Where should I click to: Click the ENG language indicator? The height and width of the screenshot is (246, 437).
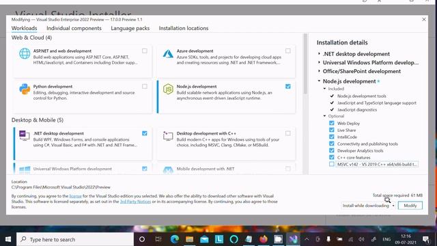coord(386,239)
